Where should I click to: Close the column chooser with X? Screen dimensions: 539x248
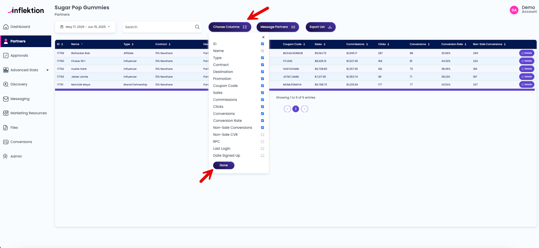pyautogui.click(x=263, y=37)
